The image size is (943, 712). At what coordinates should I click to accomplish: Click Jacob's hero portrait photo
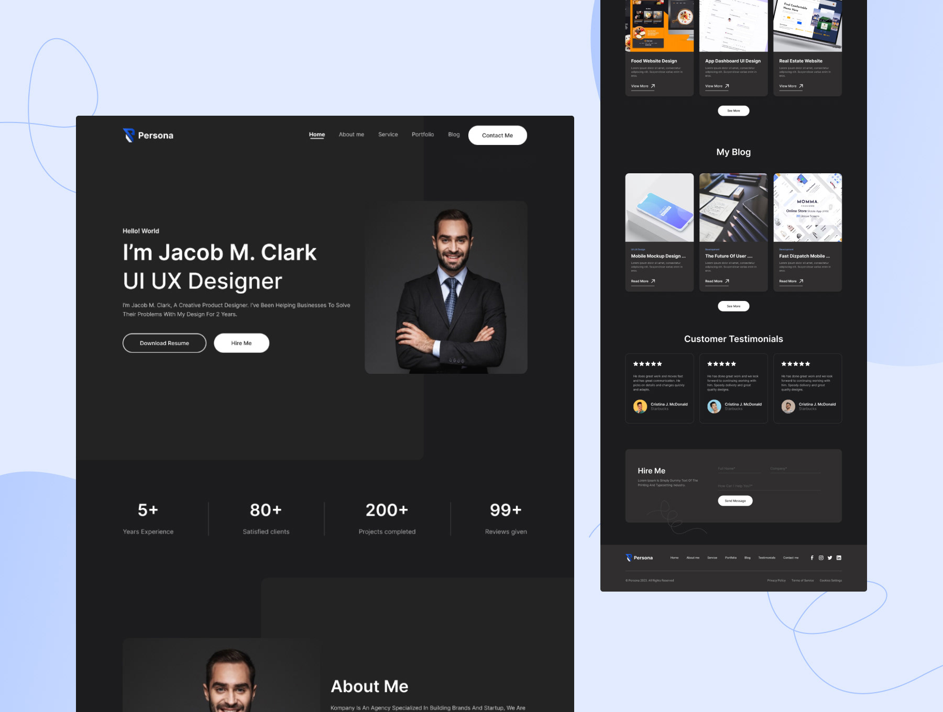click(x=446, y=287)
